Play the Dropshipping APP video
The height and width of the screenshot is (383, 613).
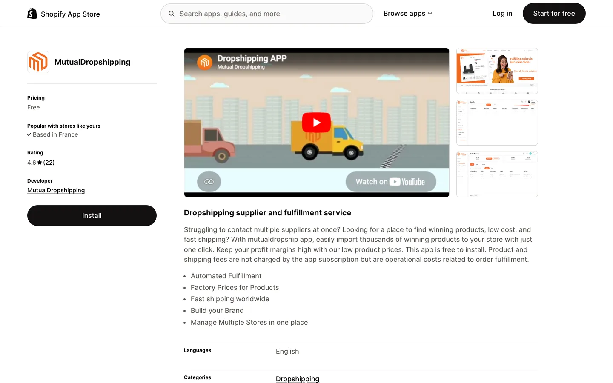coord(316,123)
